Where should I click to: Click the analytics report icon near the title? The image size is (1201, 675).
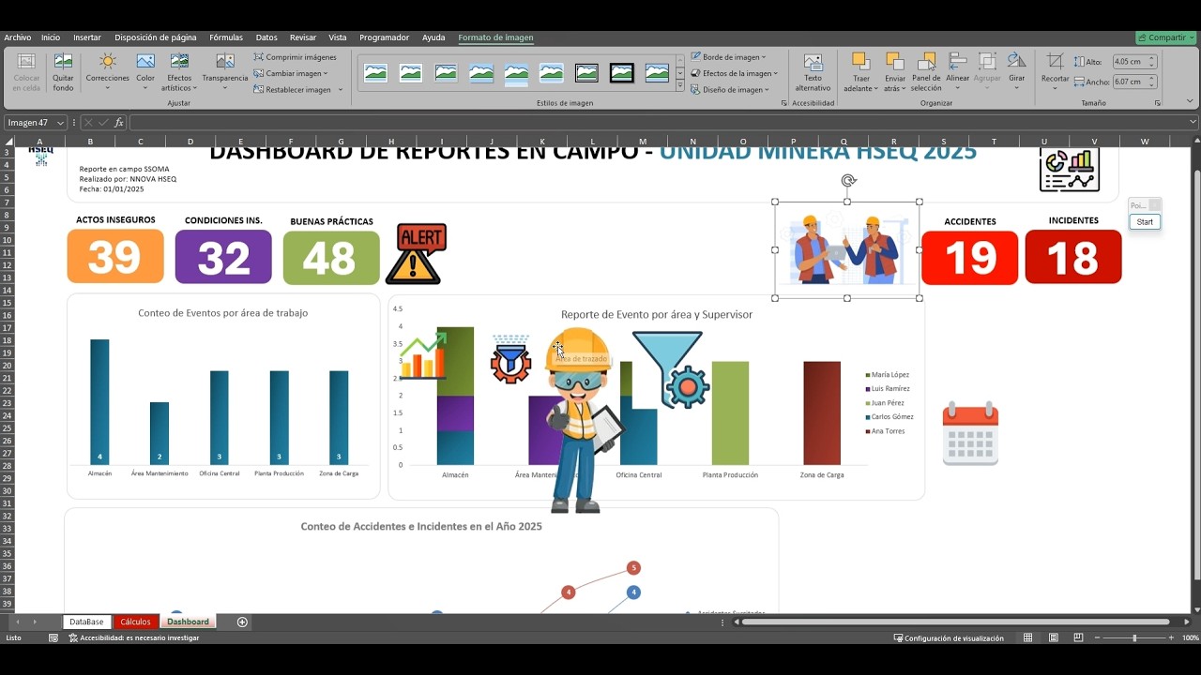[x=1070, y=170]
